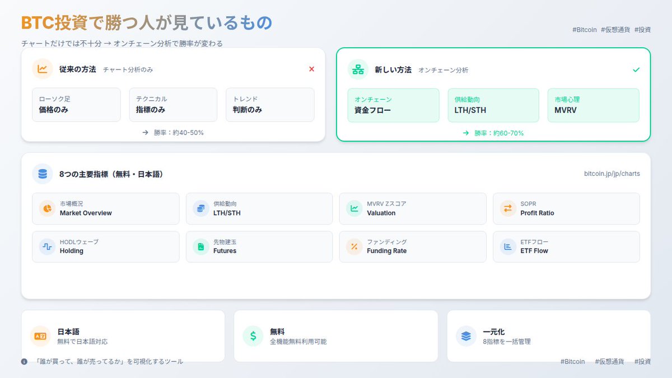This screenshot has width=672, height=378.
Task: Click the bottom #Bitcoin hashtag
Action: click(572, 362)
